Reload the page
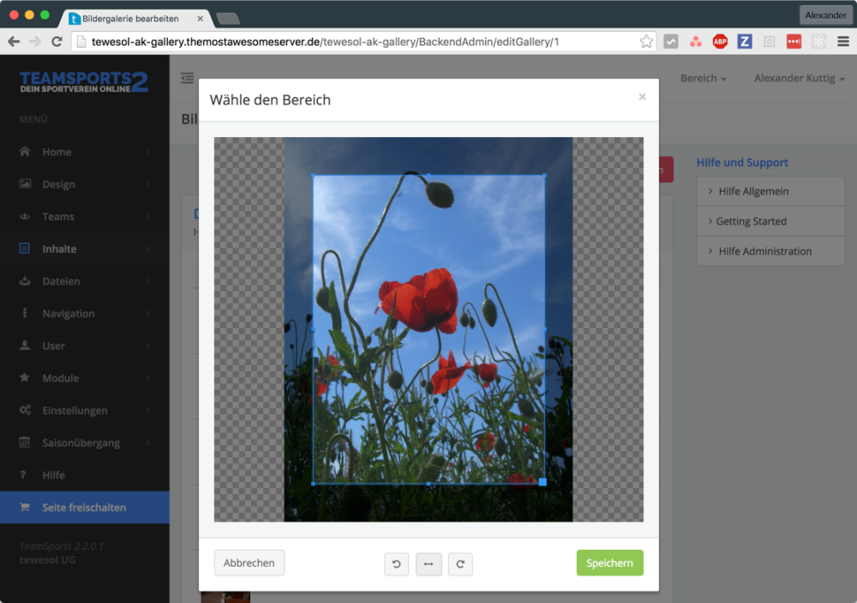Screen dimensions: 857x603 (57, 41)
